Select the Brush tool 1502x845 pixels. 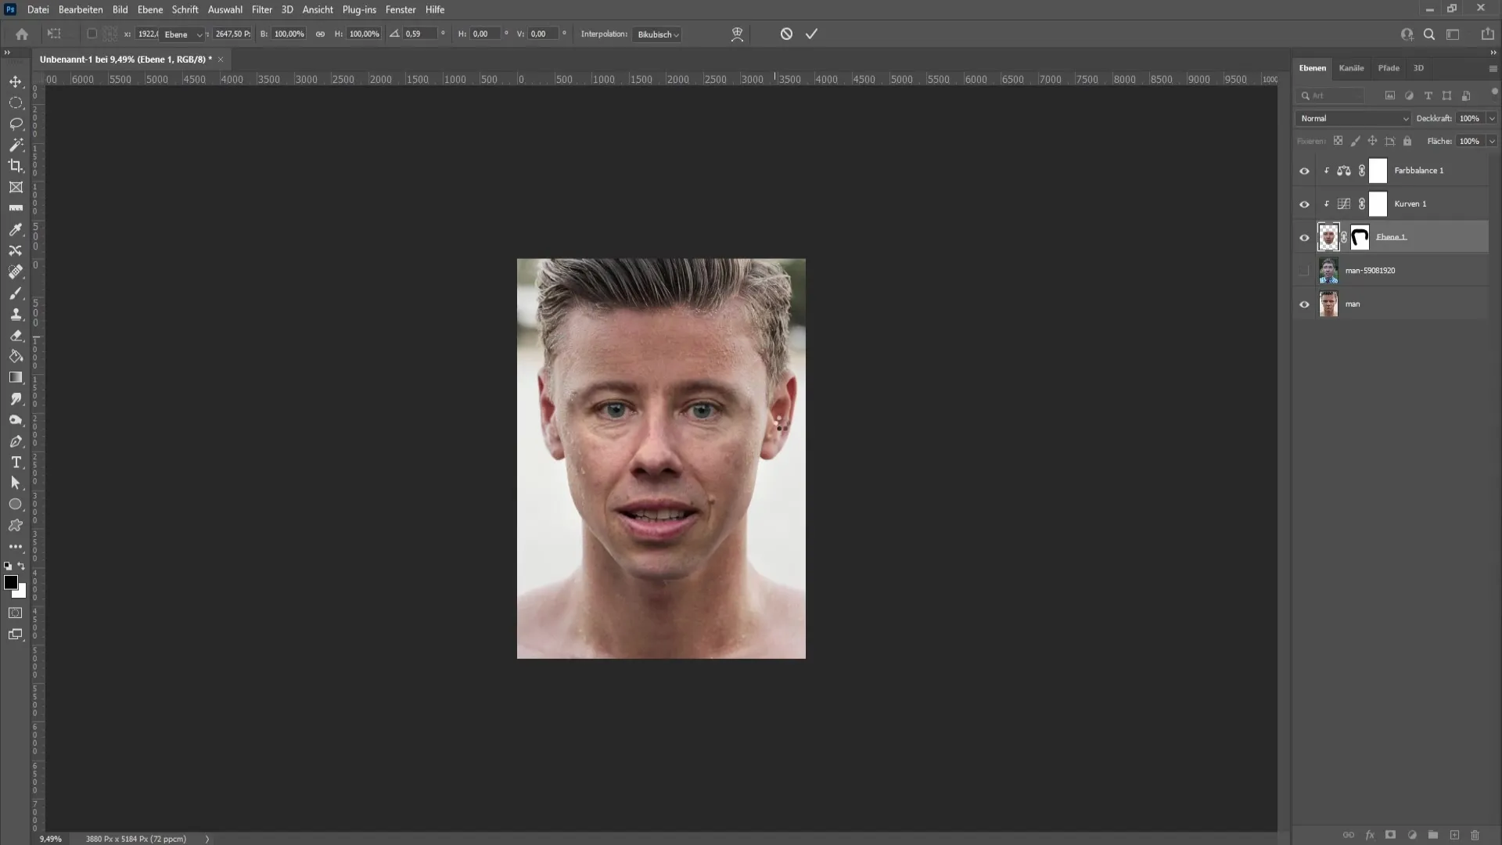coord(16,292)
